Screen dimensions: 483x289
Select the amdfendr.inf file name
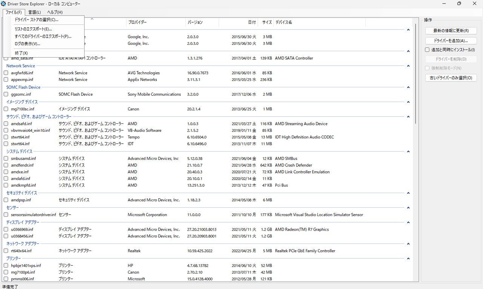pyautogui.click(x=22, y=165)
